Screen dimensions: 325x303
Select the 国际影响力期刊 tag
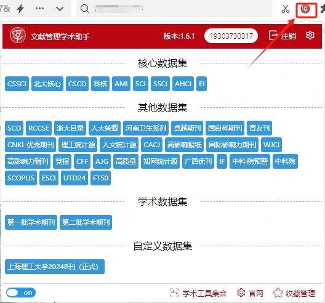[x=232, y=145]
